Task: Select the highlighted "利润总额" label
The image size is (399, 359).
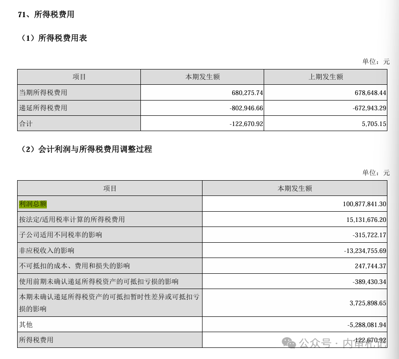Action: [x=33, y=204]
